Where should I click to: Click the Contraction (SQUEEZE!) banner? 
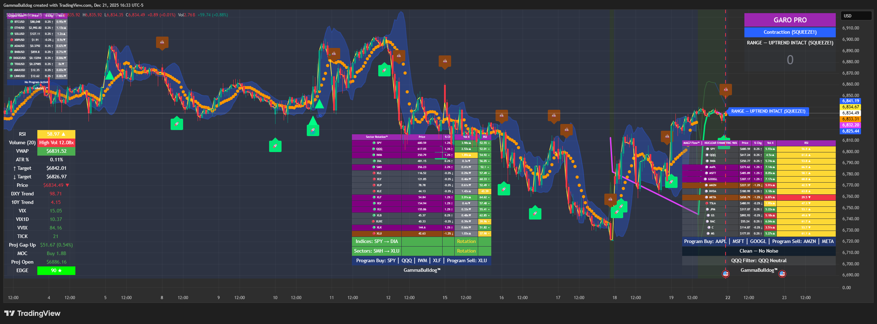(x=790, y=32)
